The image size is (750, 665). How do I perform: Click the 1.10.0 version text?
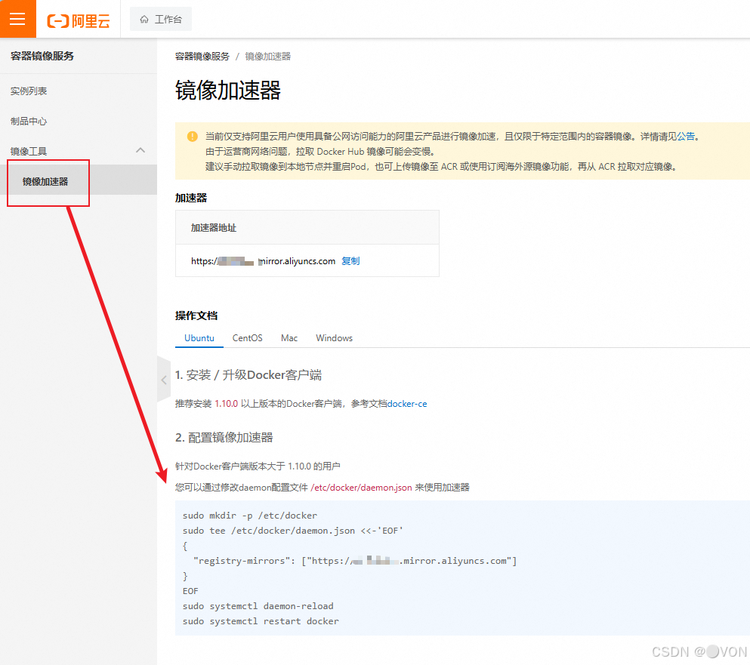pos(227,404)
